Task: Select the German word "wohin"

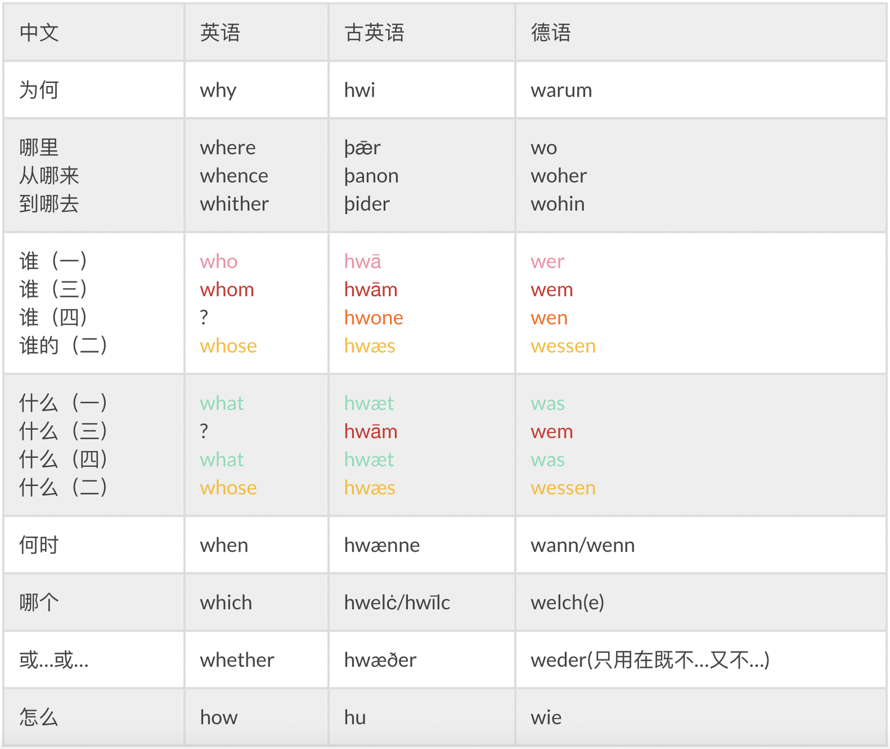Action: [557, 204]
